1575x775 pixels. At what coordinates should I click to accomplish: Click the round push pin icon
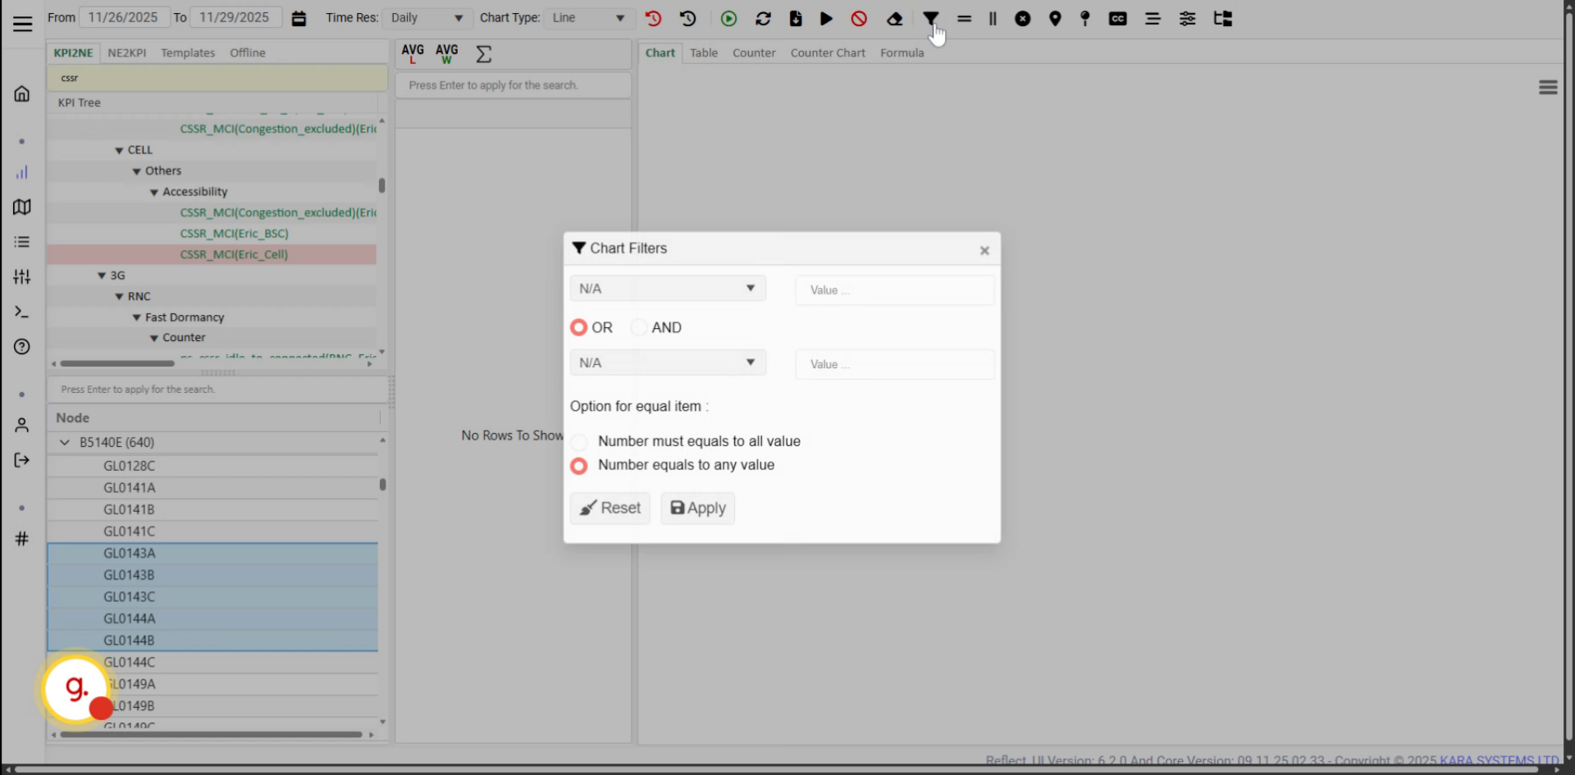[1085, 18]
